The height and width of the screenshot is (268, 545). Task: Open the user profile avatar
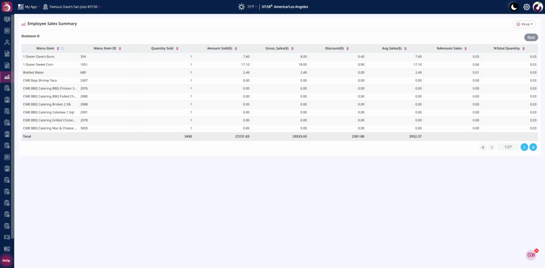tap(538, 7)
